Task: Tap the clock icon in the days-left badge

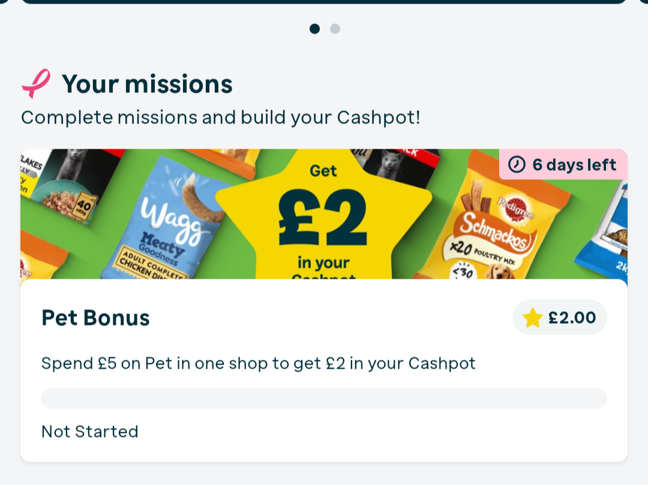Action: pyautogui.click(x=516, y=164)
